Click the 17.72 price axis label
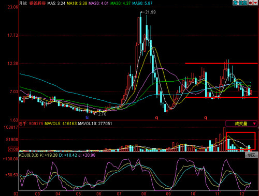The image size is (259, 196). 12,35
